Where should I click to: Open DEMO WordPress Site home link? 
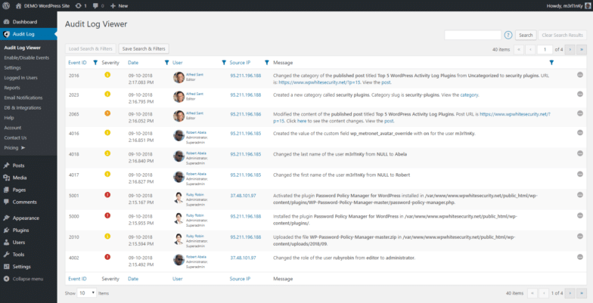pyautogui.click(x=44, y=6)
